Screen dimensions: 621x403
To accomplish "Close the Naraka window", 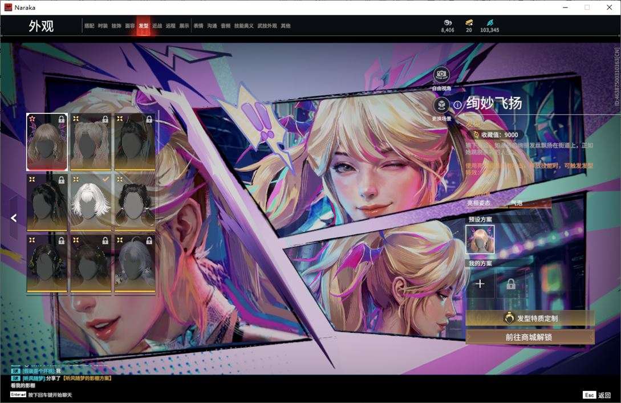I will tap(609, 7).
